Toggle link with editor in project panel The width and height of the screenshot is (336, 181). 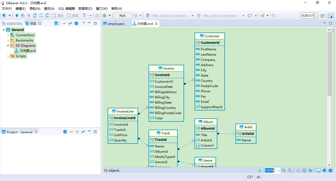70,23
